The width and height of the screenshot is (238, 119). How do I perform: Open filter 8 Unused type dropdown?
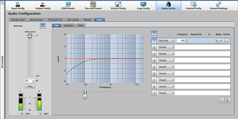click(x=166, y=87)
